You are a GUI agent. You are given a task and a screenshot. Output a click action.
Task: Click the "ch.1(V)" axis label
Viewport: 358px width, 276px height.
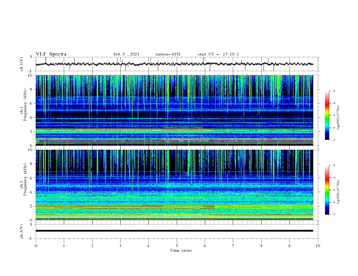(22, 64)
